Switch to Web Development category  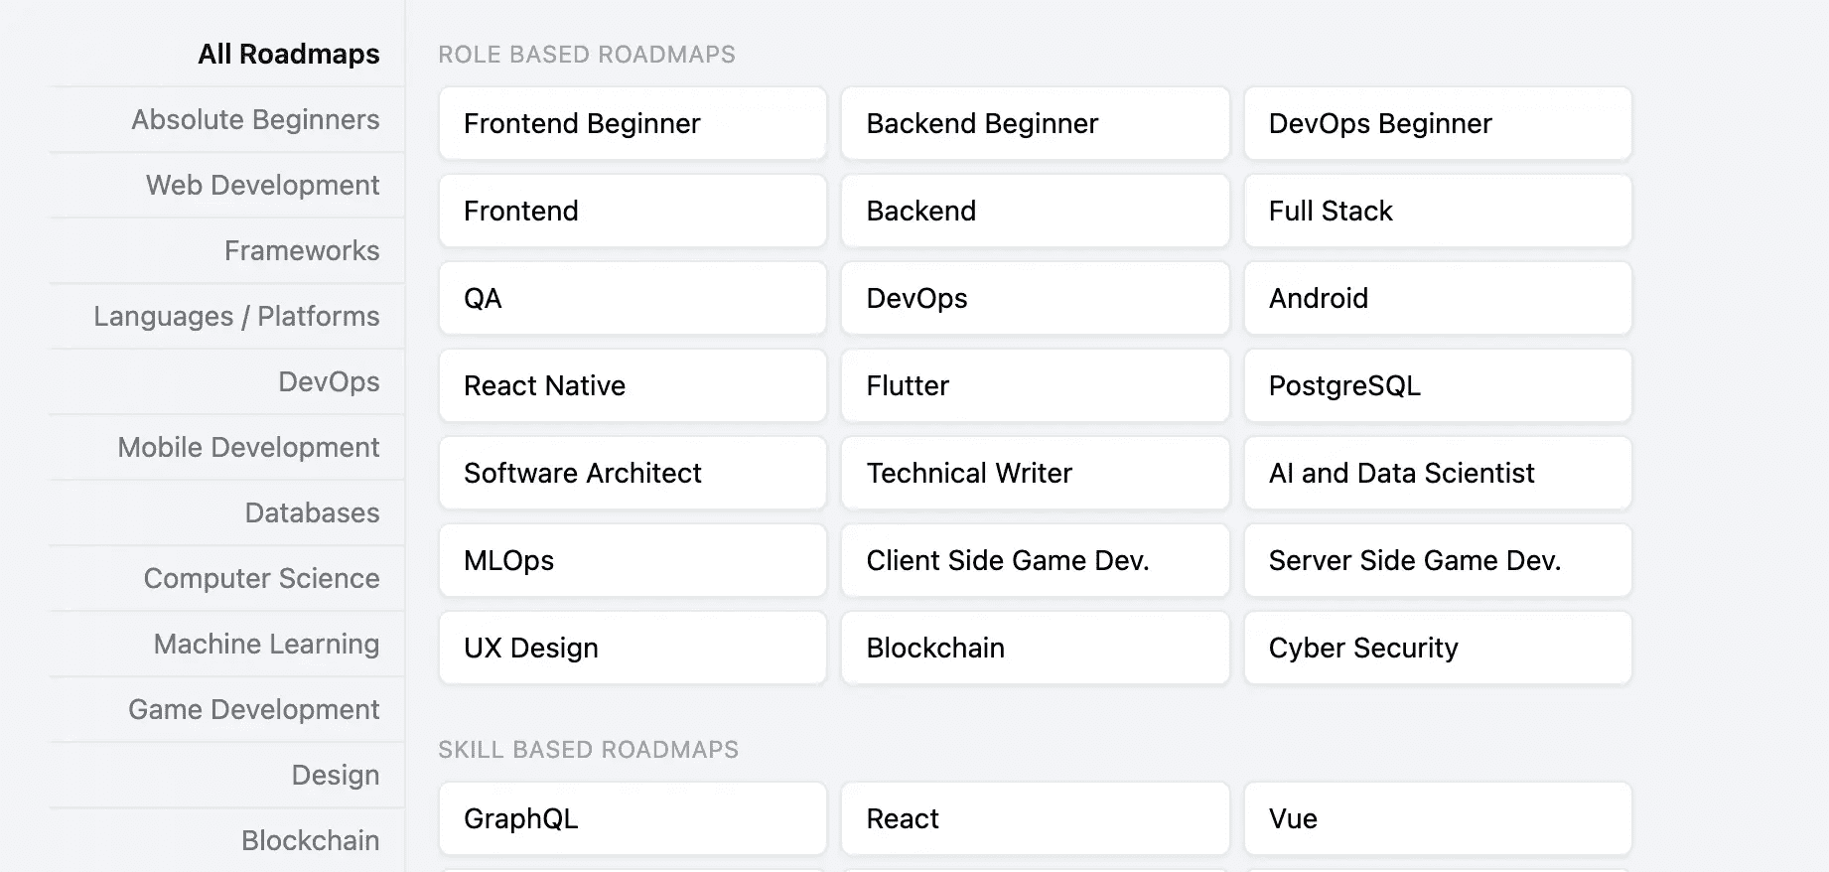[262, 185]
